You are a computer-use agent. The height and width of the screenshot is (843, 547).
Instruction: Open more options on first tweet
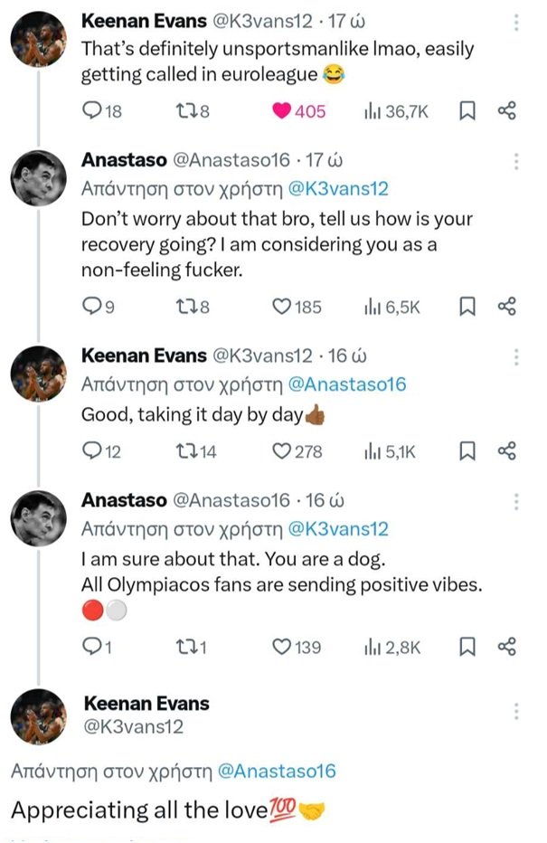point(516,20)
